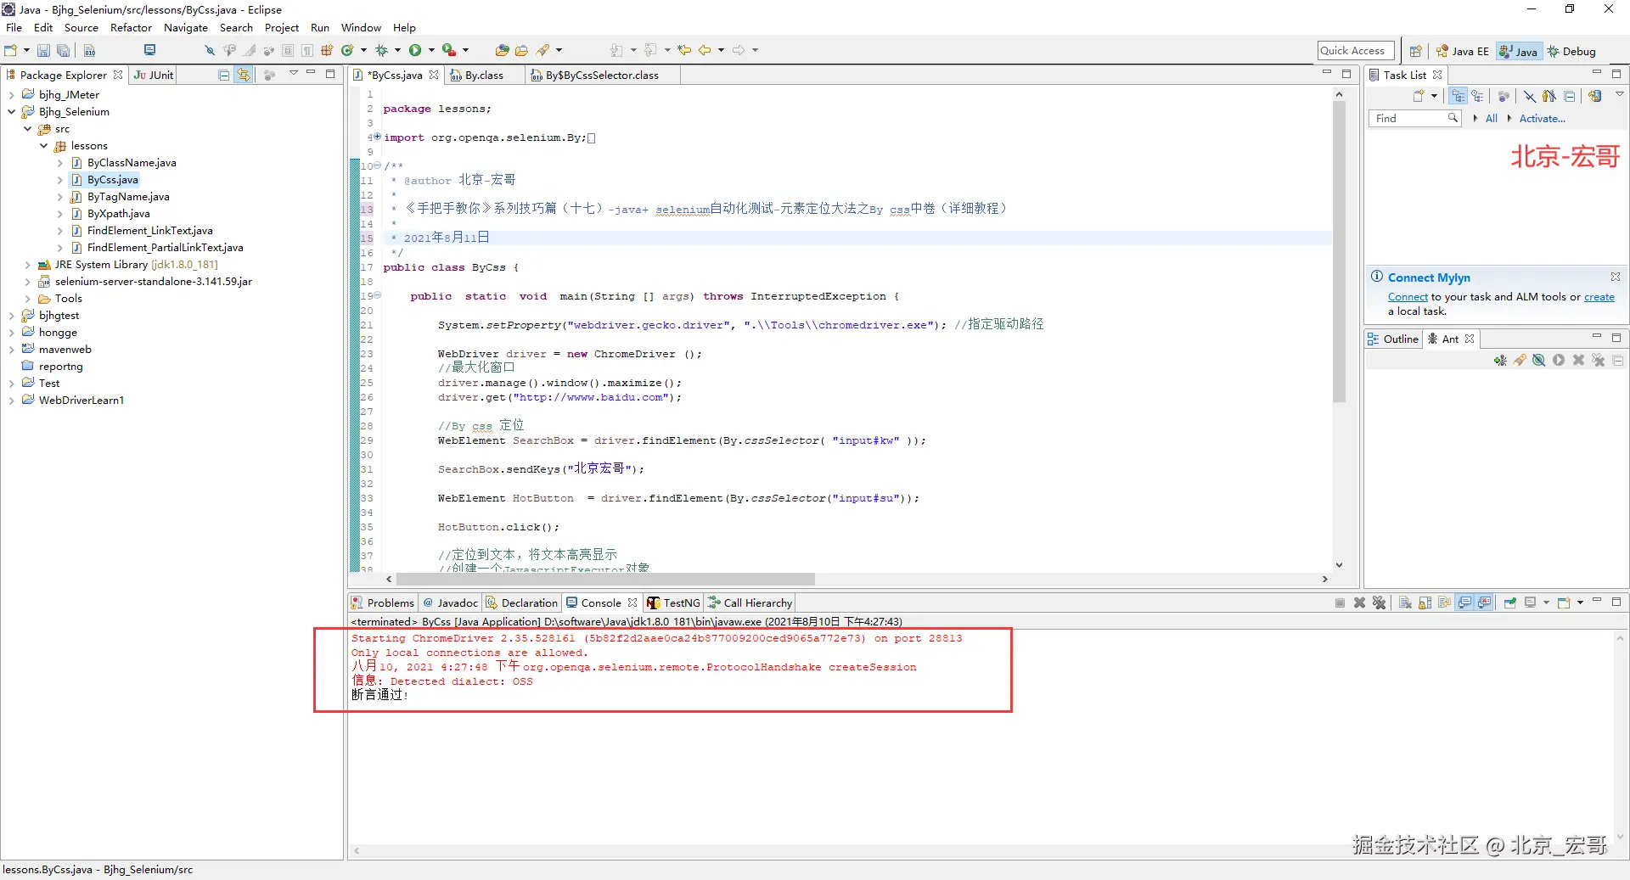The image size is (1630, 880).
Task: Toggle Show Only My Tasks filter
Action: 1549,96
